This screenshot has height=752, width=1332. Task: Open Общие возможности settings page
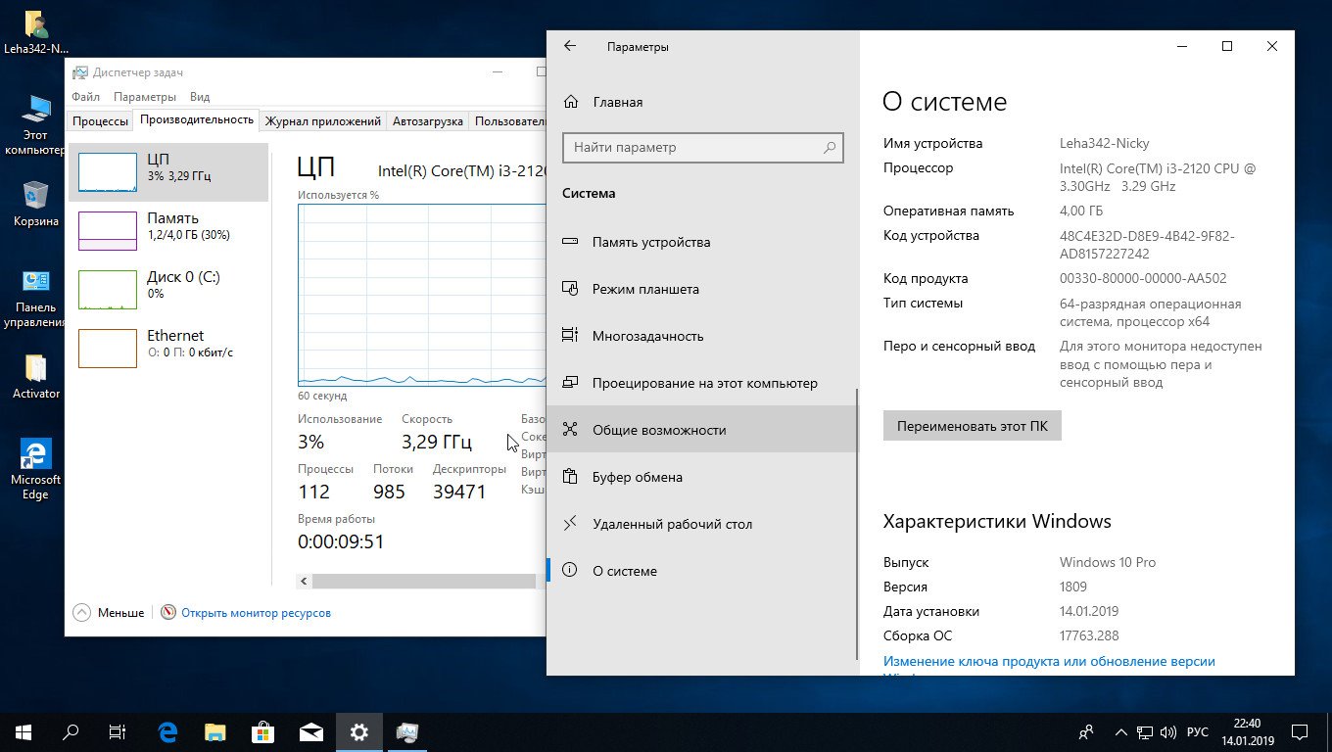coord(701,430)
